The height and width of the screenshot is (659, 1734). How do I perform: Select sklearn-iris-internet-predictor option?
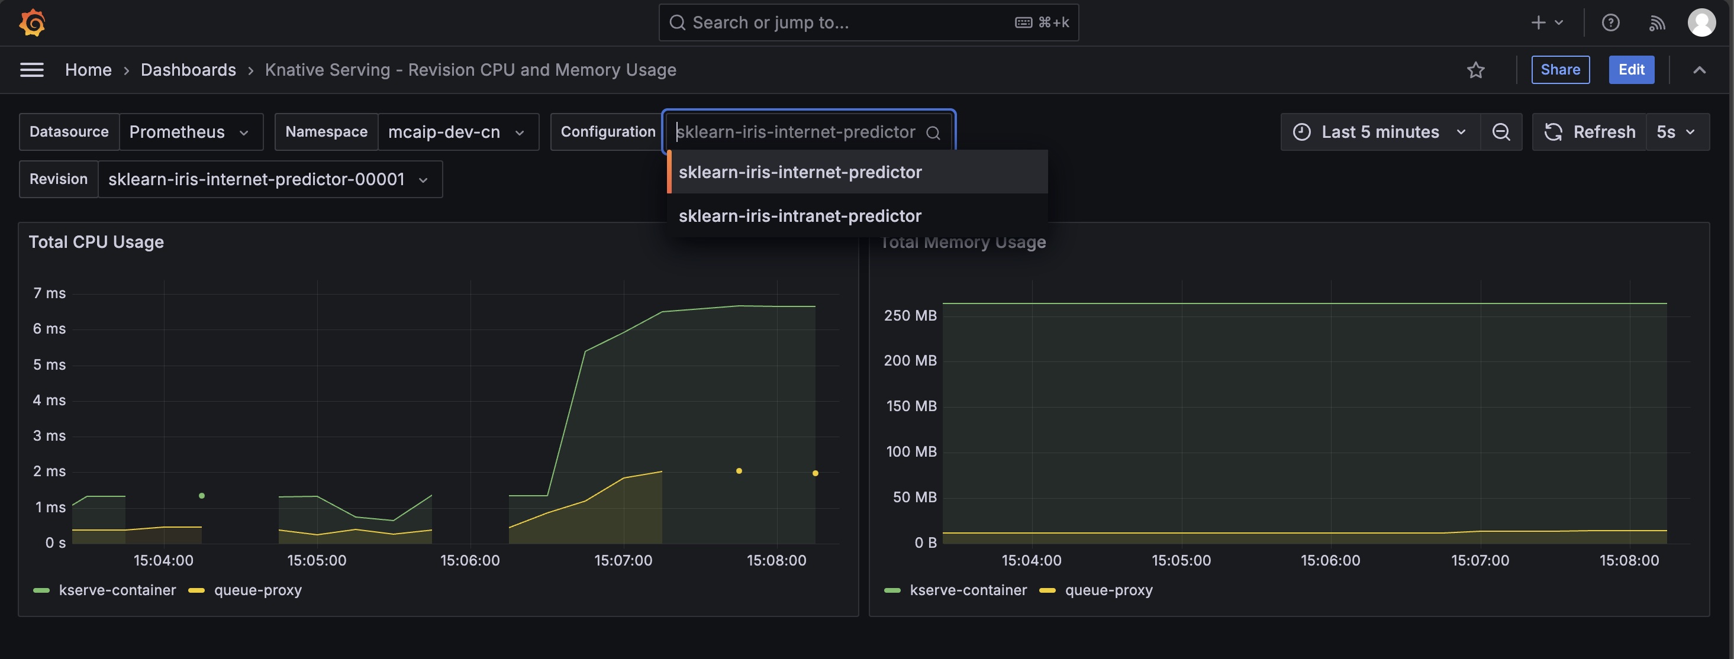click(x=857, y=172)
